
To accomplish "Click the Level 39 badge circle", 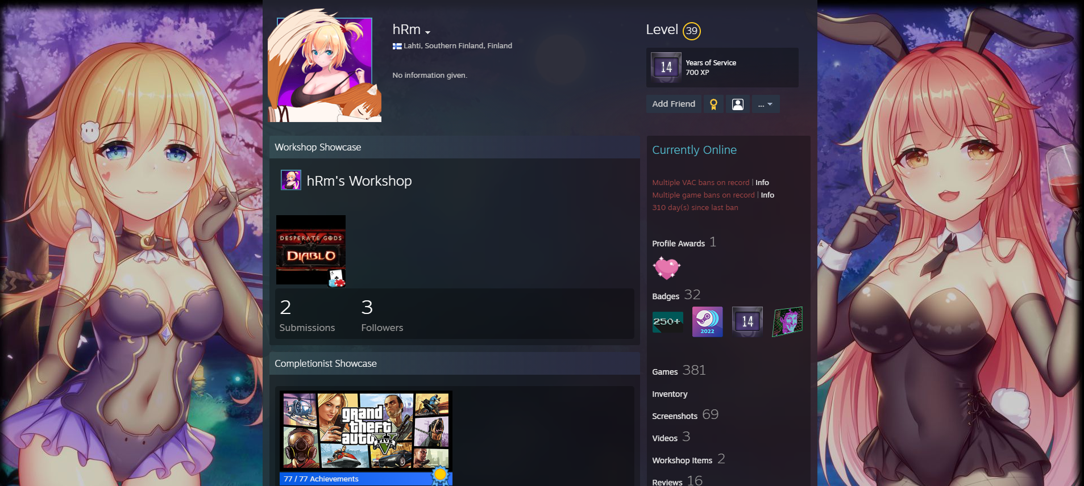I will click(x=691, y=31).
